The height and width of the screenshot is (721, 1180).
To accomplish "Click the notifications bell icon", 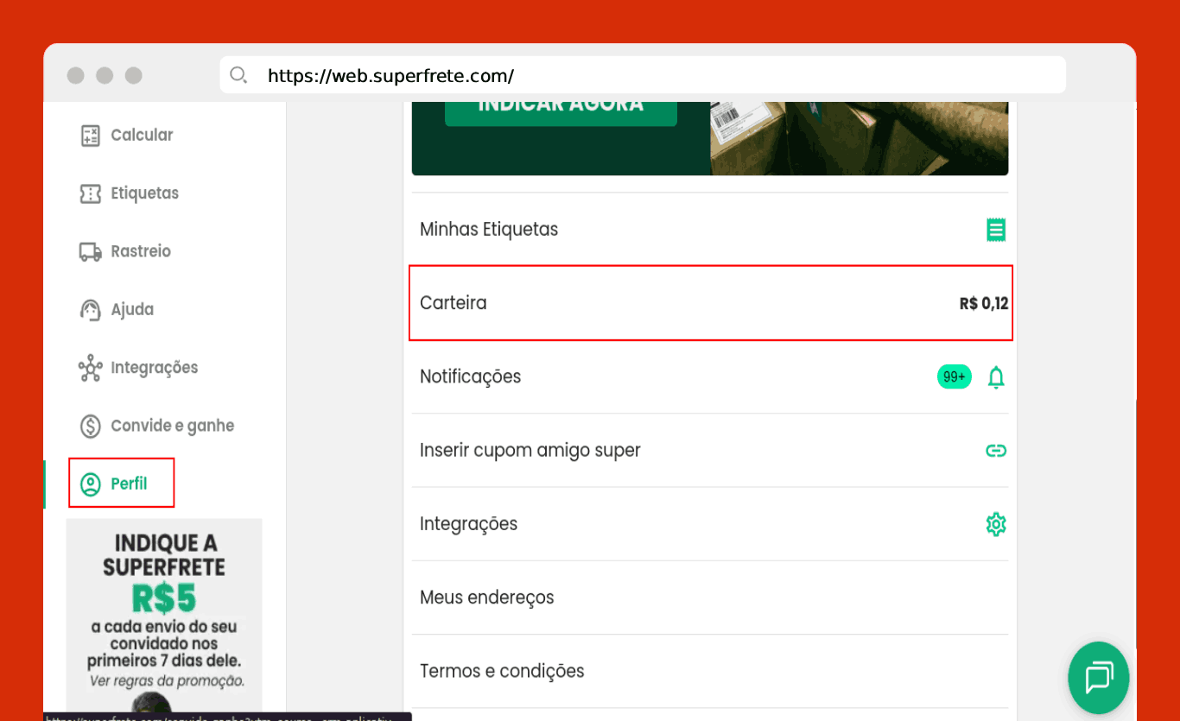I will click(x=996, y=377).
